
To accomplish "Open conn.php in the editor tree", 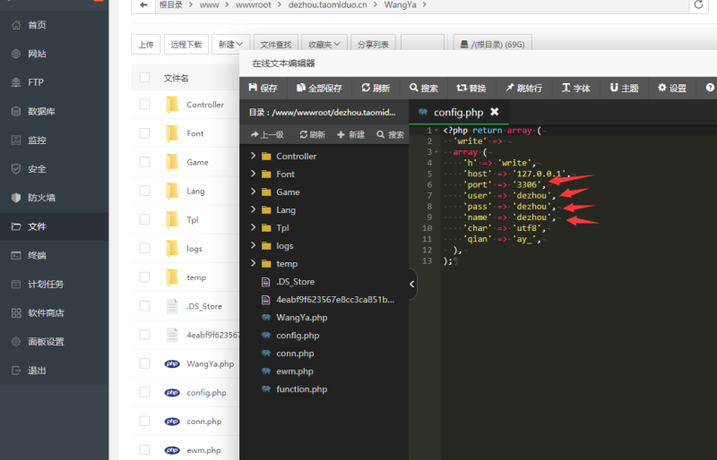I will coord(295,354).
